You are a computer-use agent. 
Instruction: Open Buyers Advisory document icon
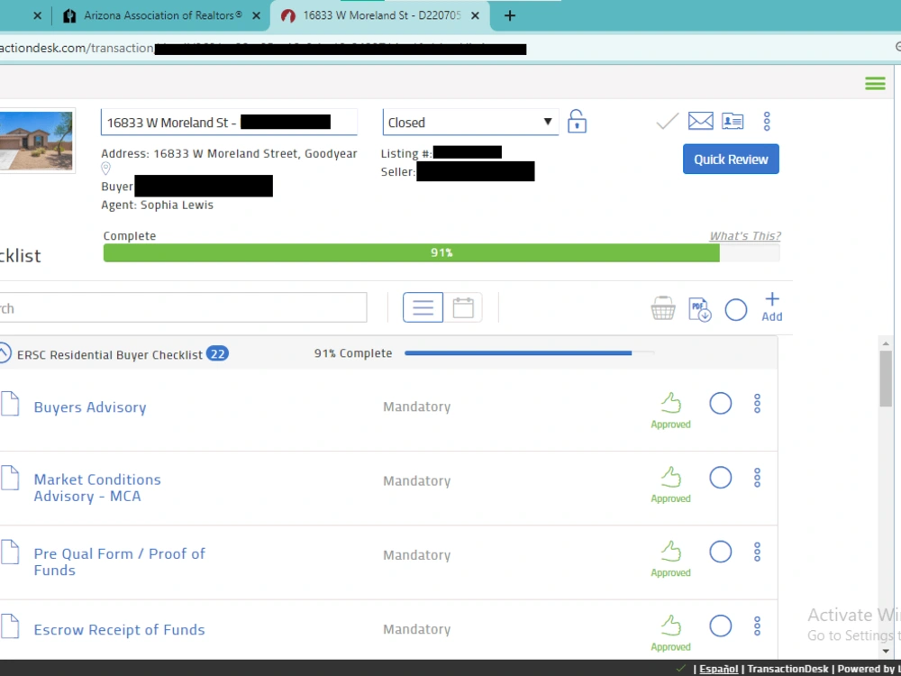click(x=10, y=403)
